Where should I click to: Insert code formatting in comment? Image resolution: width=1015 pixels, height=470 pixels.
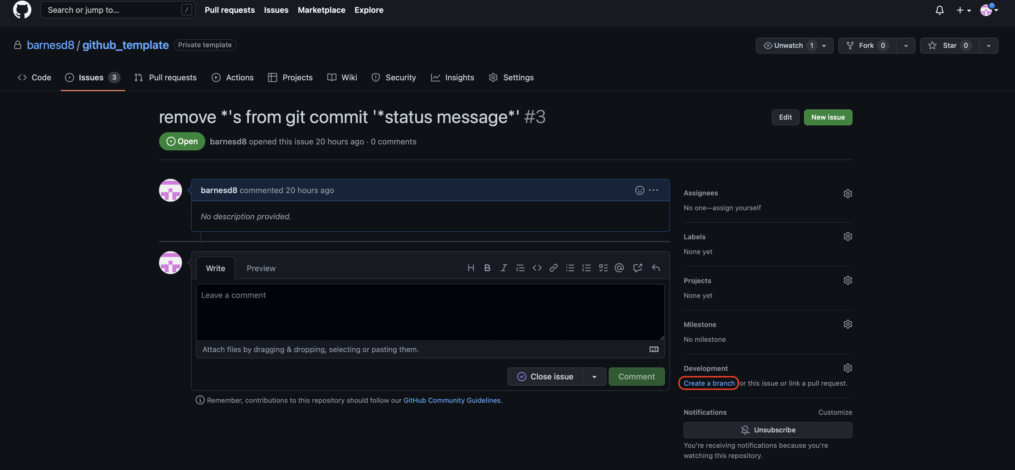click(537, 268)
